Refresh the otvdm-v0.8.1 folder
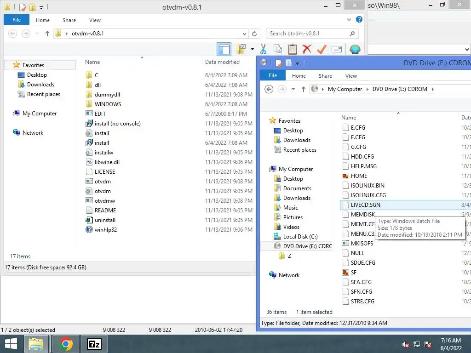This screenshot has height=353, width=471. click(x=254, y=34)
